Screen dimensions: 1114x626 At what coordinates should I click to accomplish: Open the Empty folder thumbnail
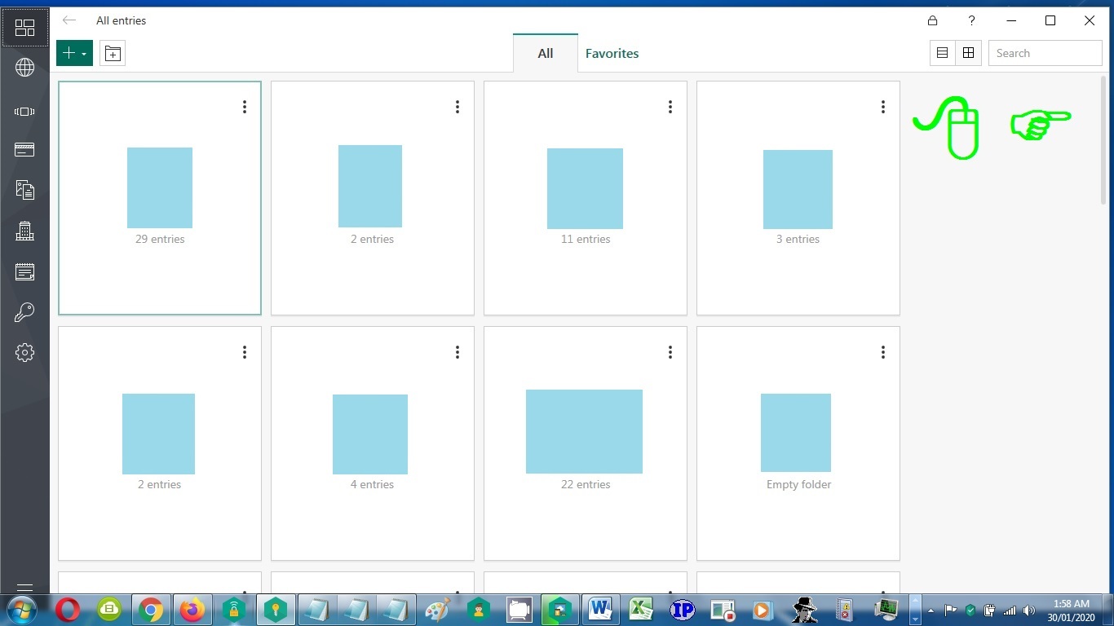tap(796, 433)
